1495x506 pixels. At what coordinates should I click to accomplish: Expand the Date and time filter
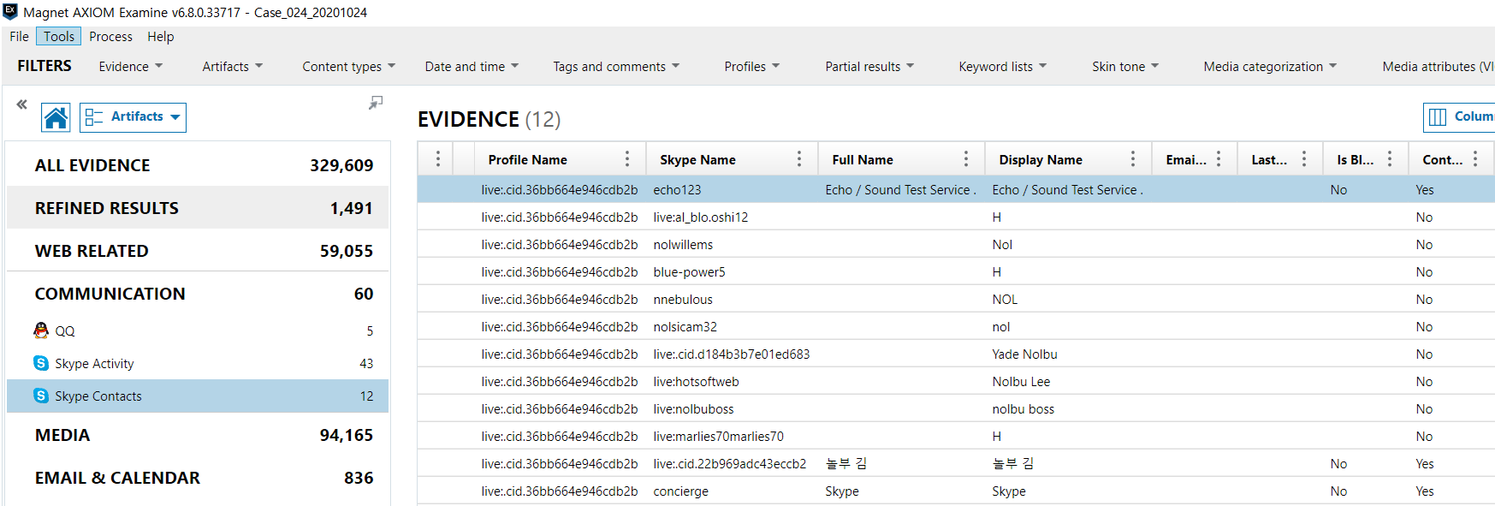[472, 67]
